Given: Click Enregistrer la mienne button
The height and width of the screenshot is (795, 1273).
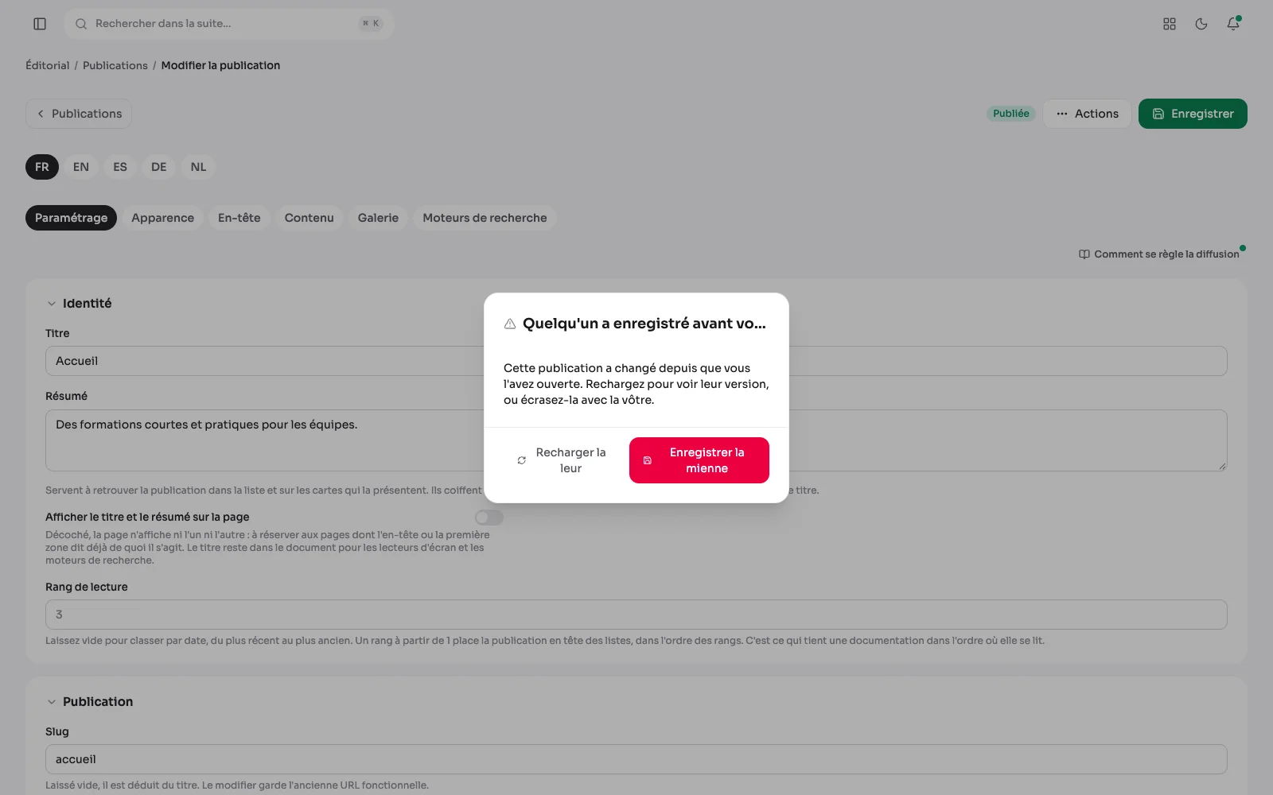Looking at the screenshot, I should 699,460.
